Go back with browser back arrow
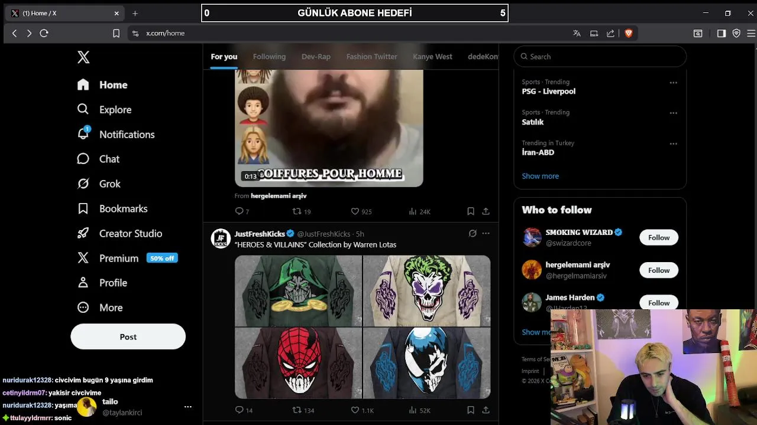The image size is (757, 425). (15, 34)
